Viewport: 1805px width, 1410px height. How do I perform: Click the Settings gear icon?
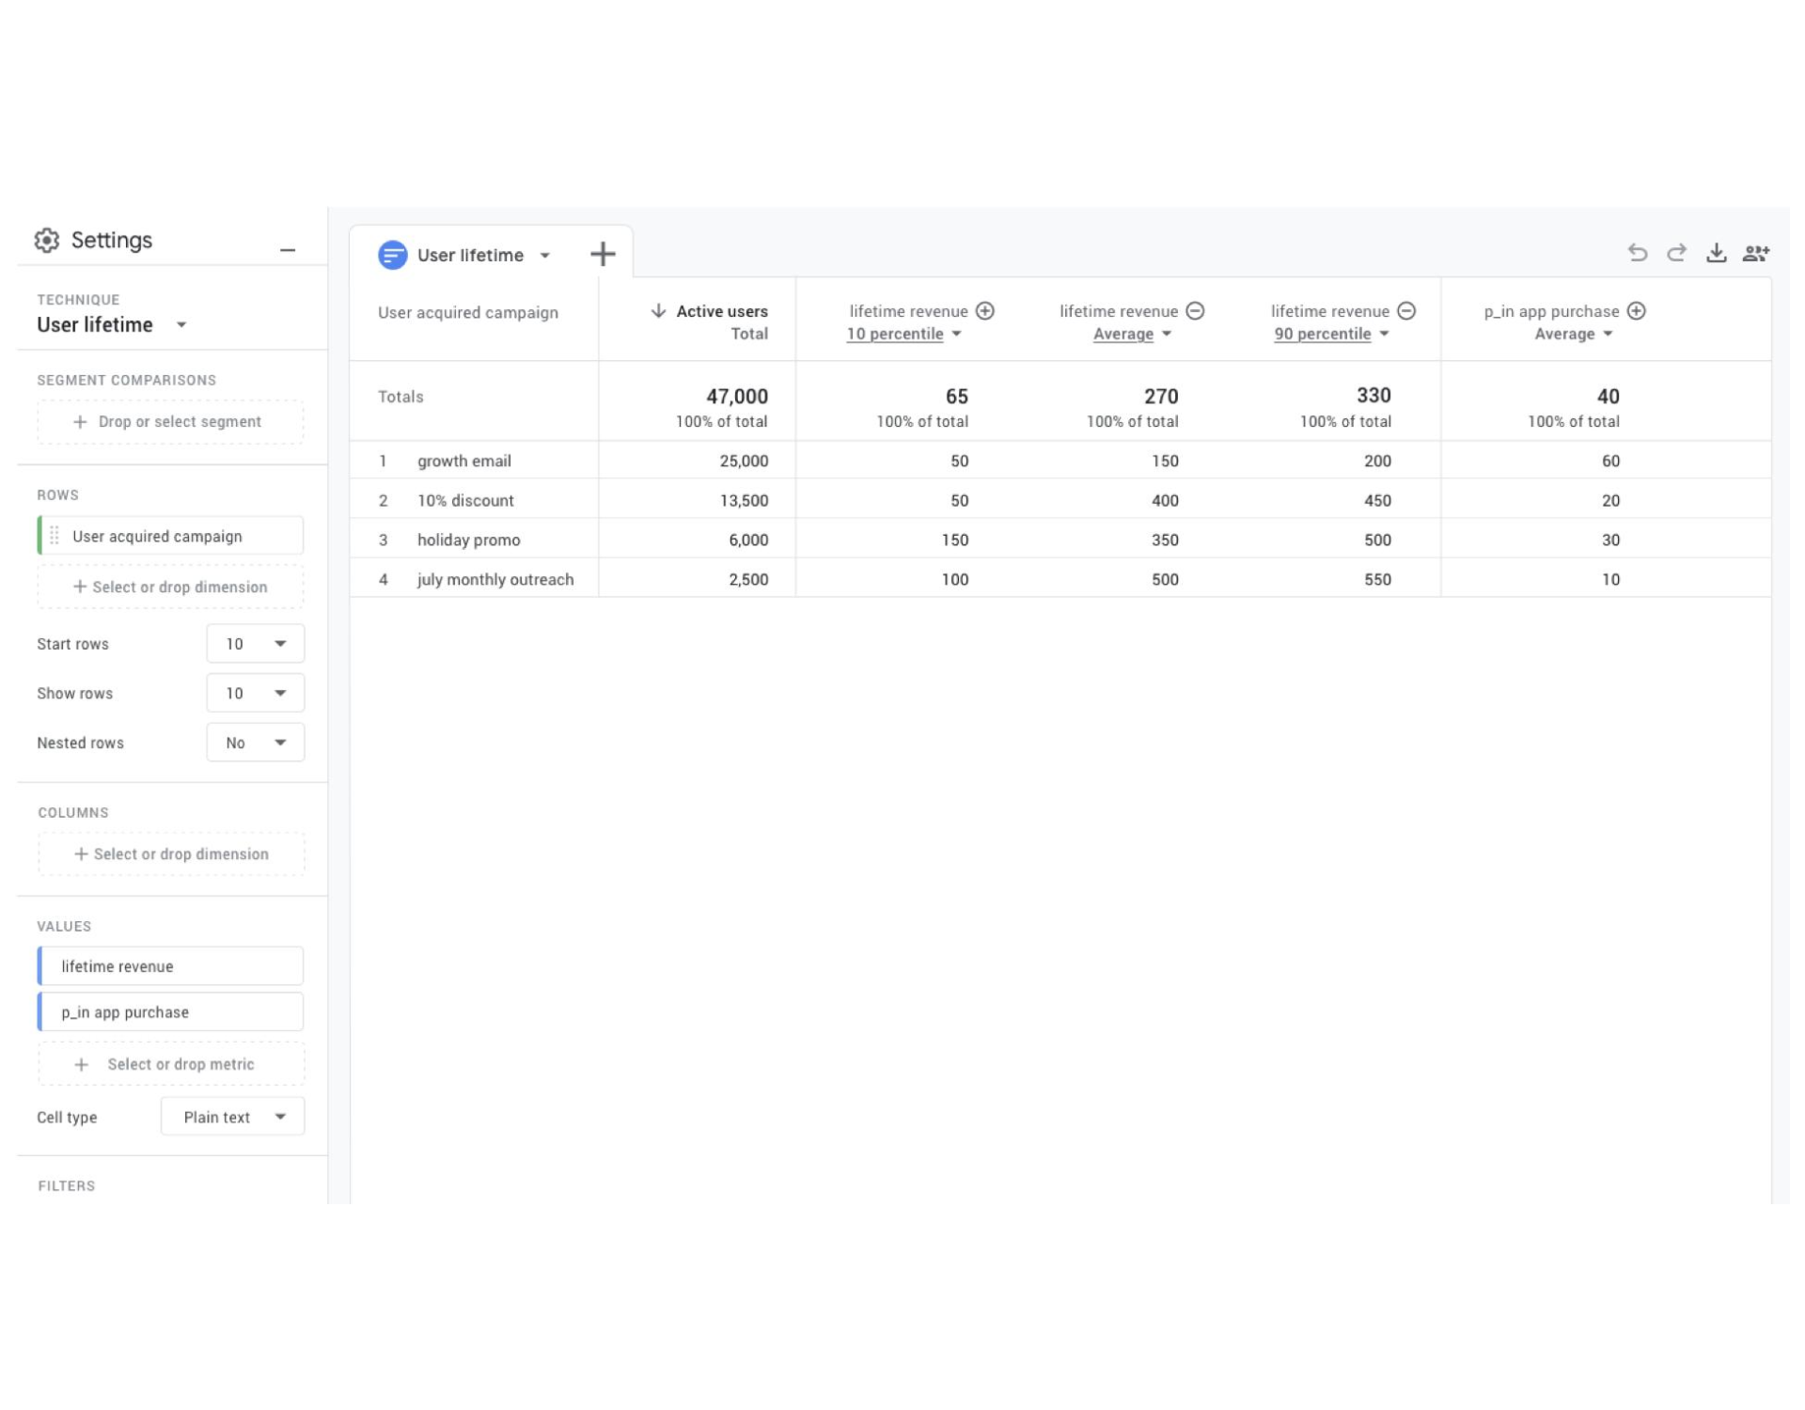(47, 241)
